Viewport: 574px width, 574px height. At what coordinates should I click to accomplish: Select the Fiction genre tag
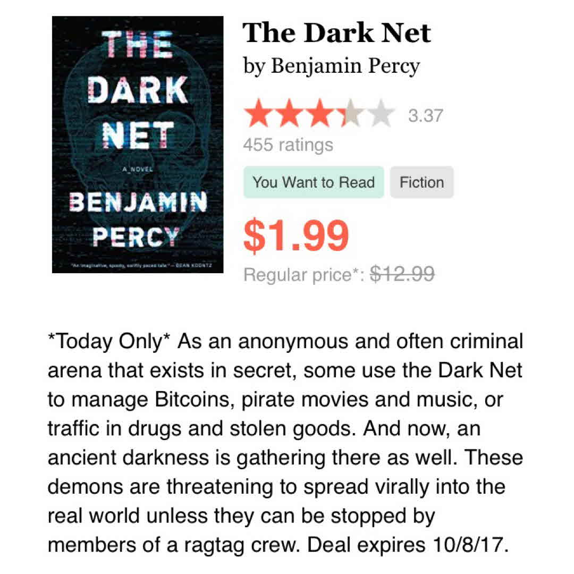point(421,182)
